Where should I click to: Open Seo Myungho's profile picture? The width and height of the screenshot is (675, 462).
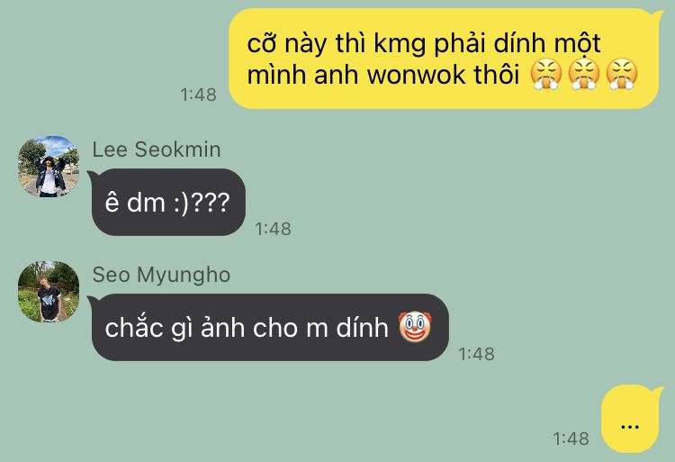[49, 292]
